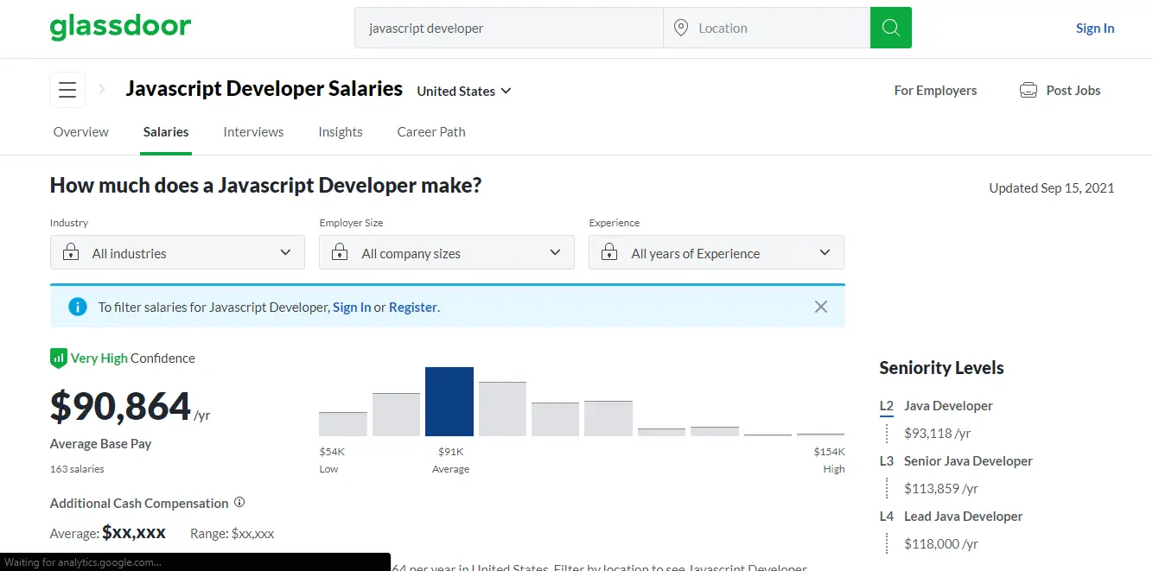Select the Salaries tab
Image resolution: width=1153 pixels, height=571 pixels.
coord(166,132)
